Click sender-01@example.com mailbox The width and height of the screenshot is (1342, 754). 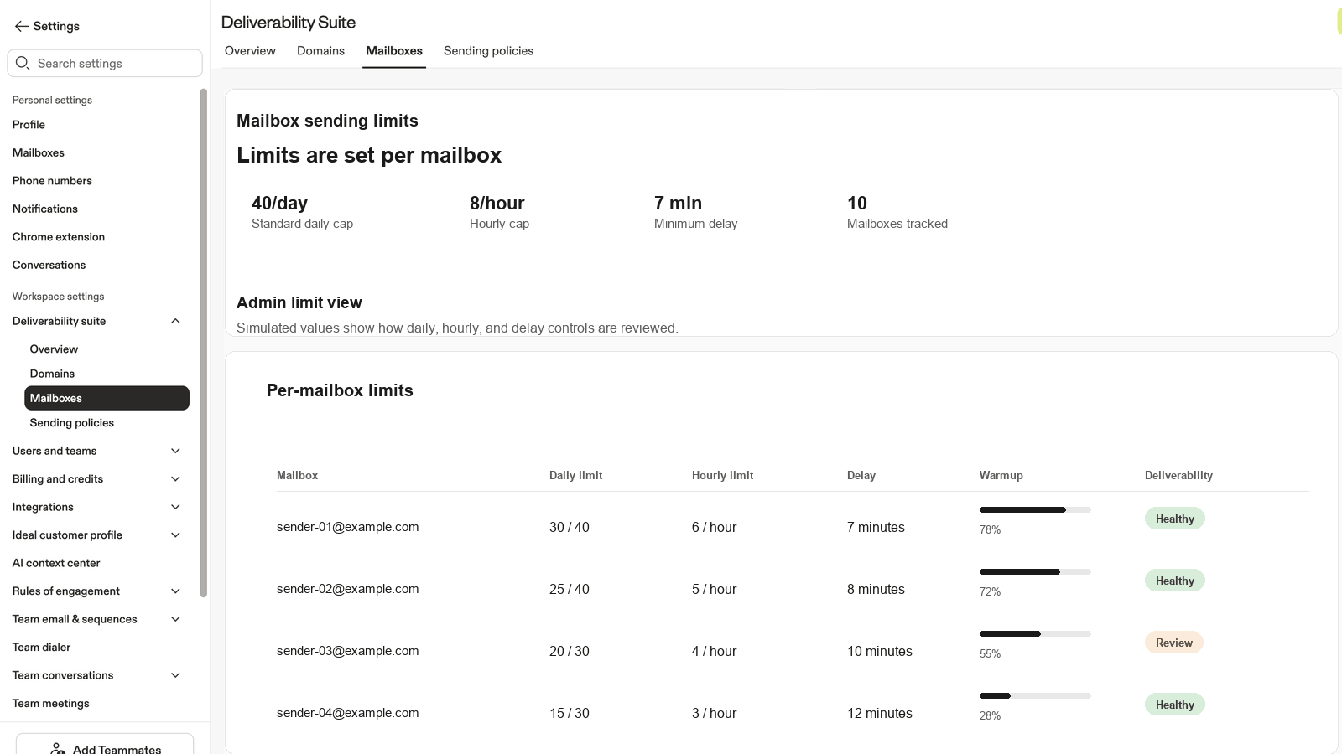tap(347, 527)
